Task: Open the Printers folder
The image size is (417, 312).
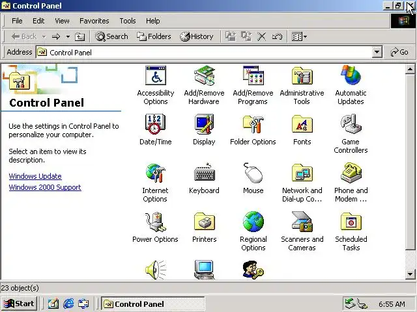Action: pyautogui.click(x=204, y=227)
